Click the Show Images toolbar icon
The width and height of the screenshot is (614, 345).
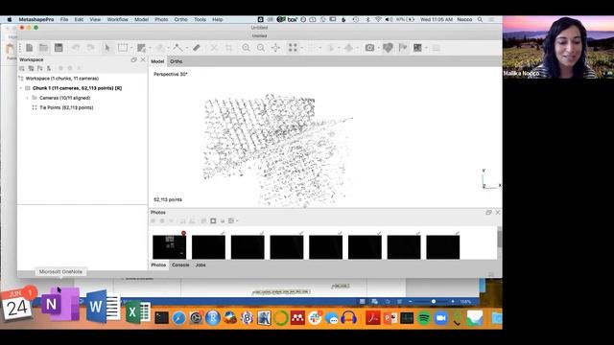click(418, 48)
